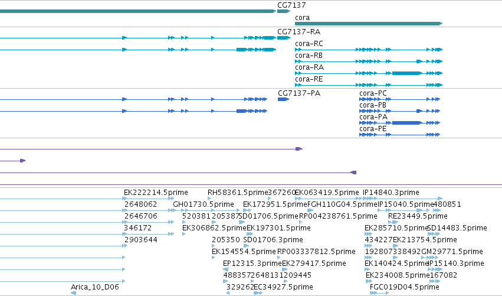
Task: Click the small CG7137 gene arrow glyph
Action: tap(284, 11)
